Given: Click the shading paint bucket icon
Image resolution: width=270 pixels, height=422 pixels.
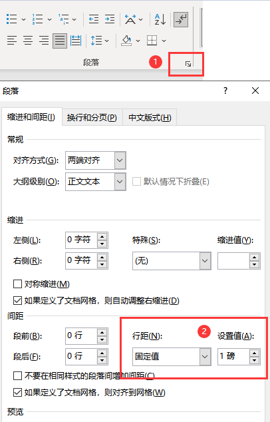Looking at the screenshot, I should pos(126,41).
